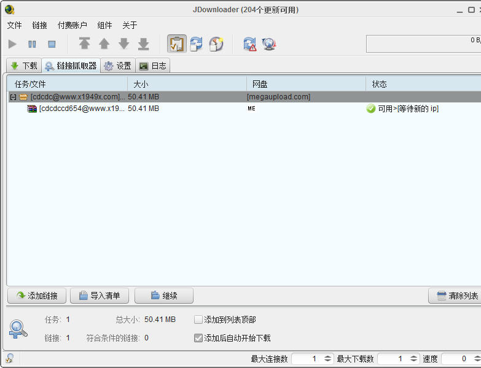Click the 总大小 50.41 MB value
This screenshot has height=368, width=481.
[160, 320]
